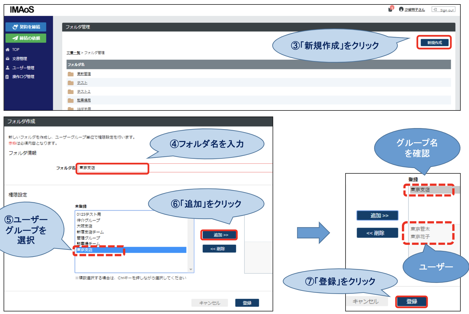The height and width of the screenshot is (314, 469).
Task: Click the exit icon inside Sign out
Action: click(435, 9)
